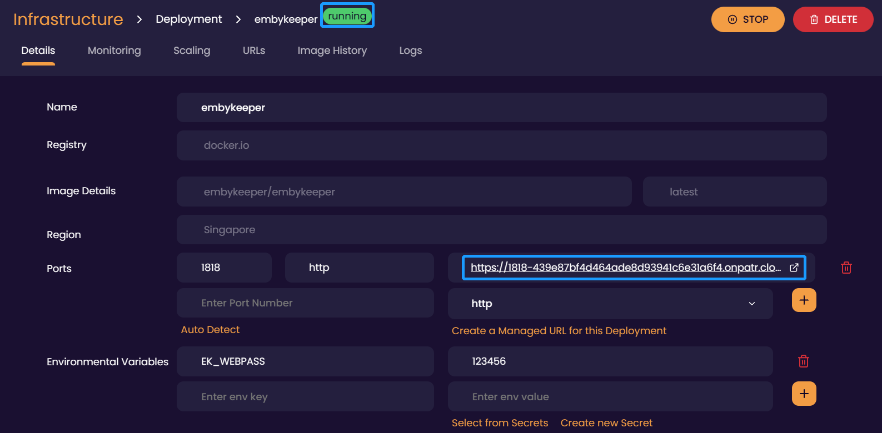Image resolution: width=882 pixels, height=433 pixels.
Task: Go to Deployment breadcrumb
Action: pyautogui.click(x=189, y=19)
